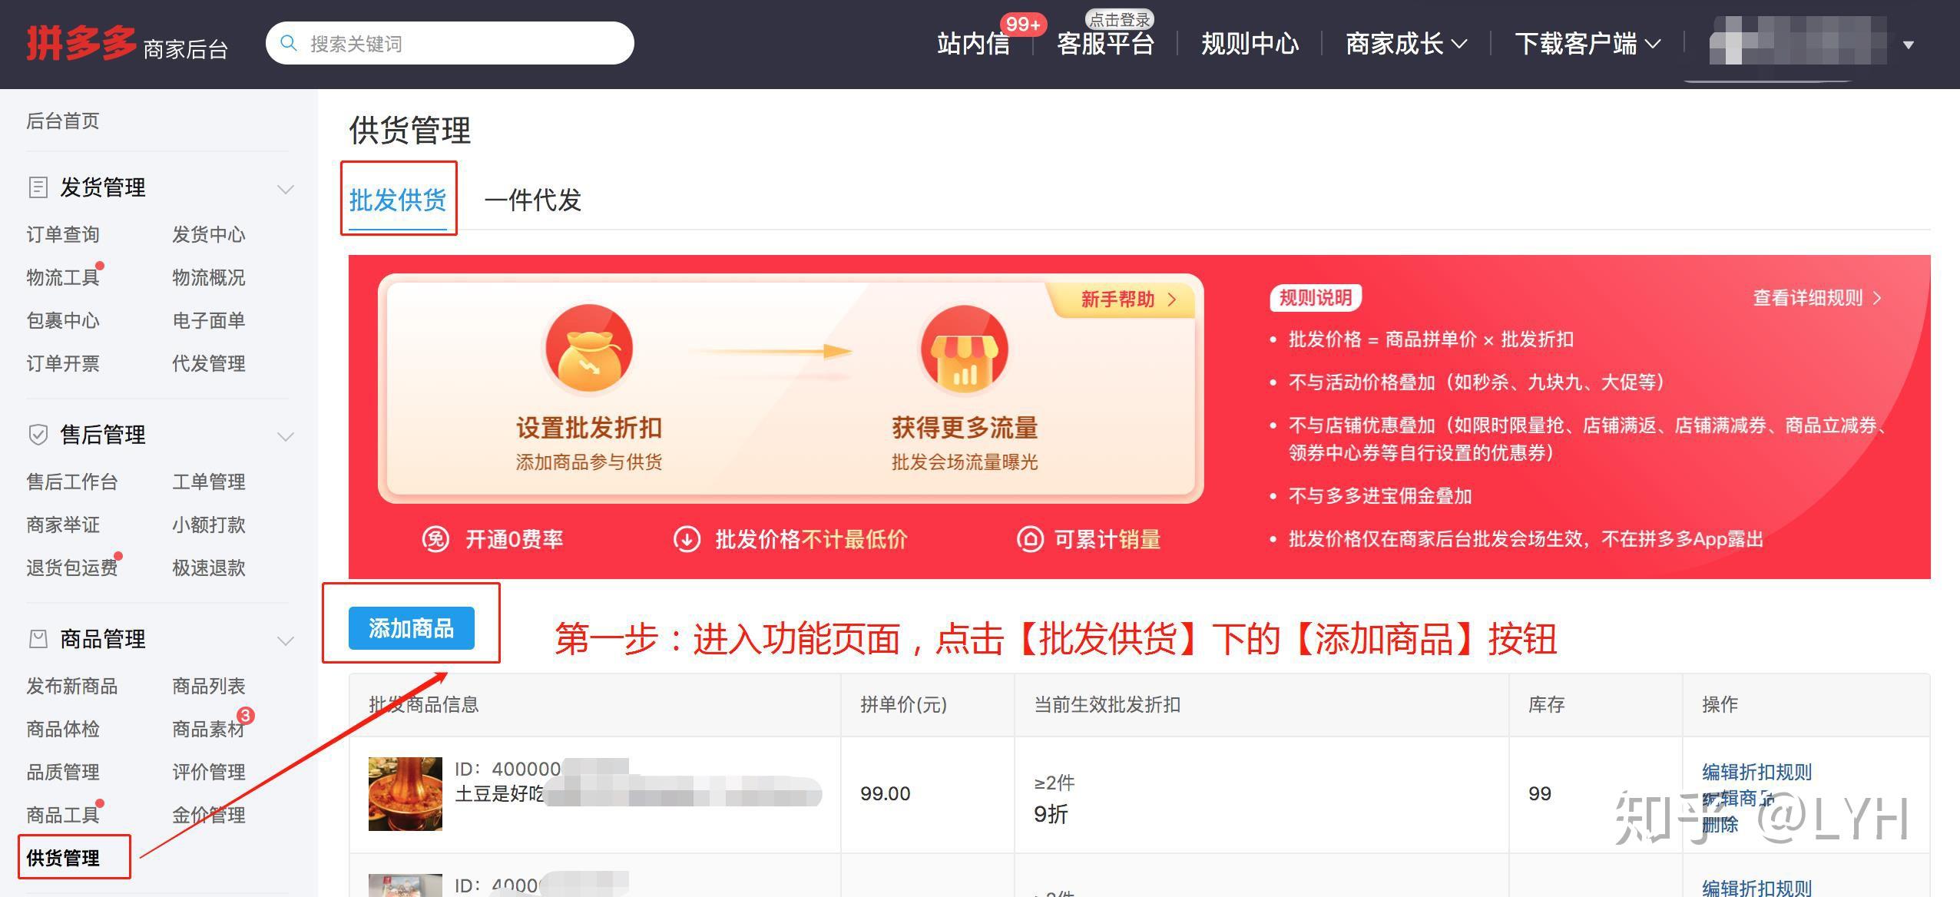Screen dimensions: 1960x897
Task: Open the 下载客户端 dropdown
Action: 1587,44
